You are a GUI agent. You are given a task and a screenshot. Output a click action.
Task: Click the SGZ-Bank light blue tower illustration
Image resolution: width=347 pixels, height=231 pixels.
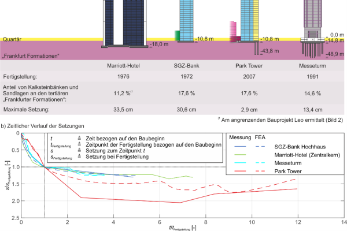pos(186,21)
